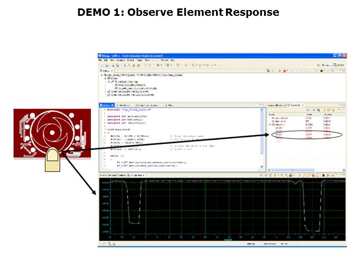The width and height of the screenshot is (356, 267).
Task: Open the File menu
Action: point(100,60)
